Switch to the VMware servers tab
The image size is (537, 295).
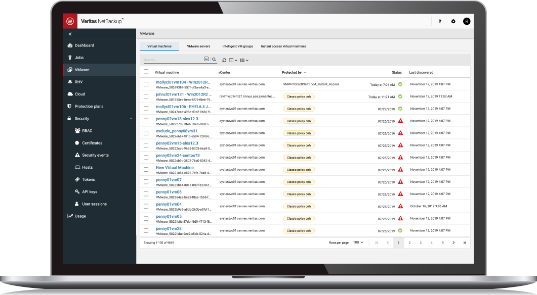(x=198, y=46)
